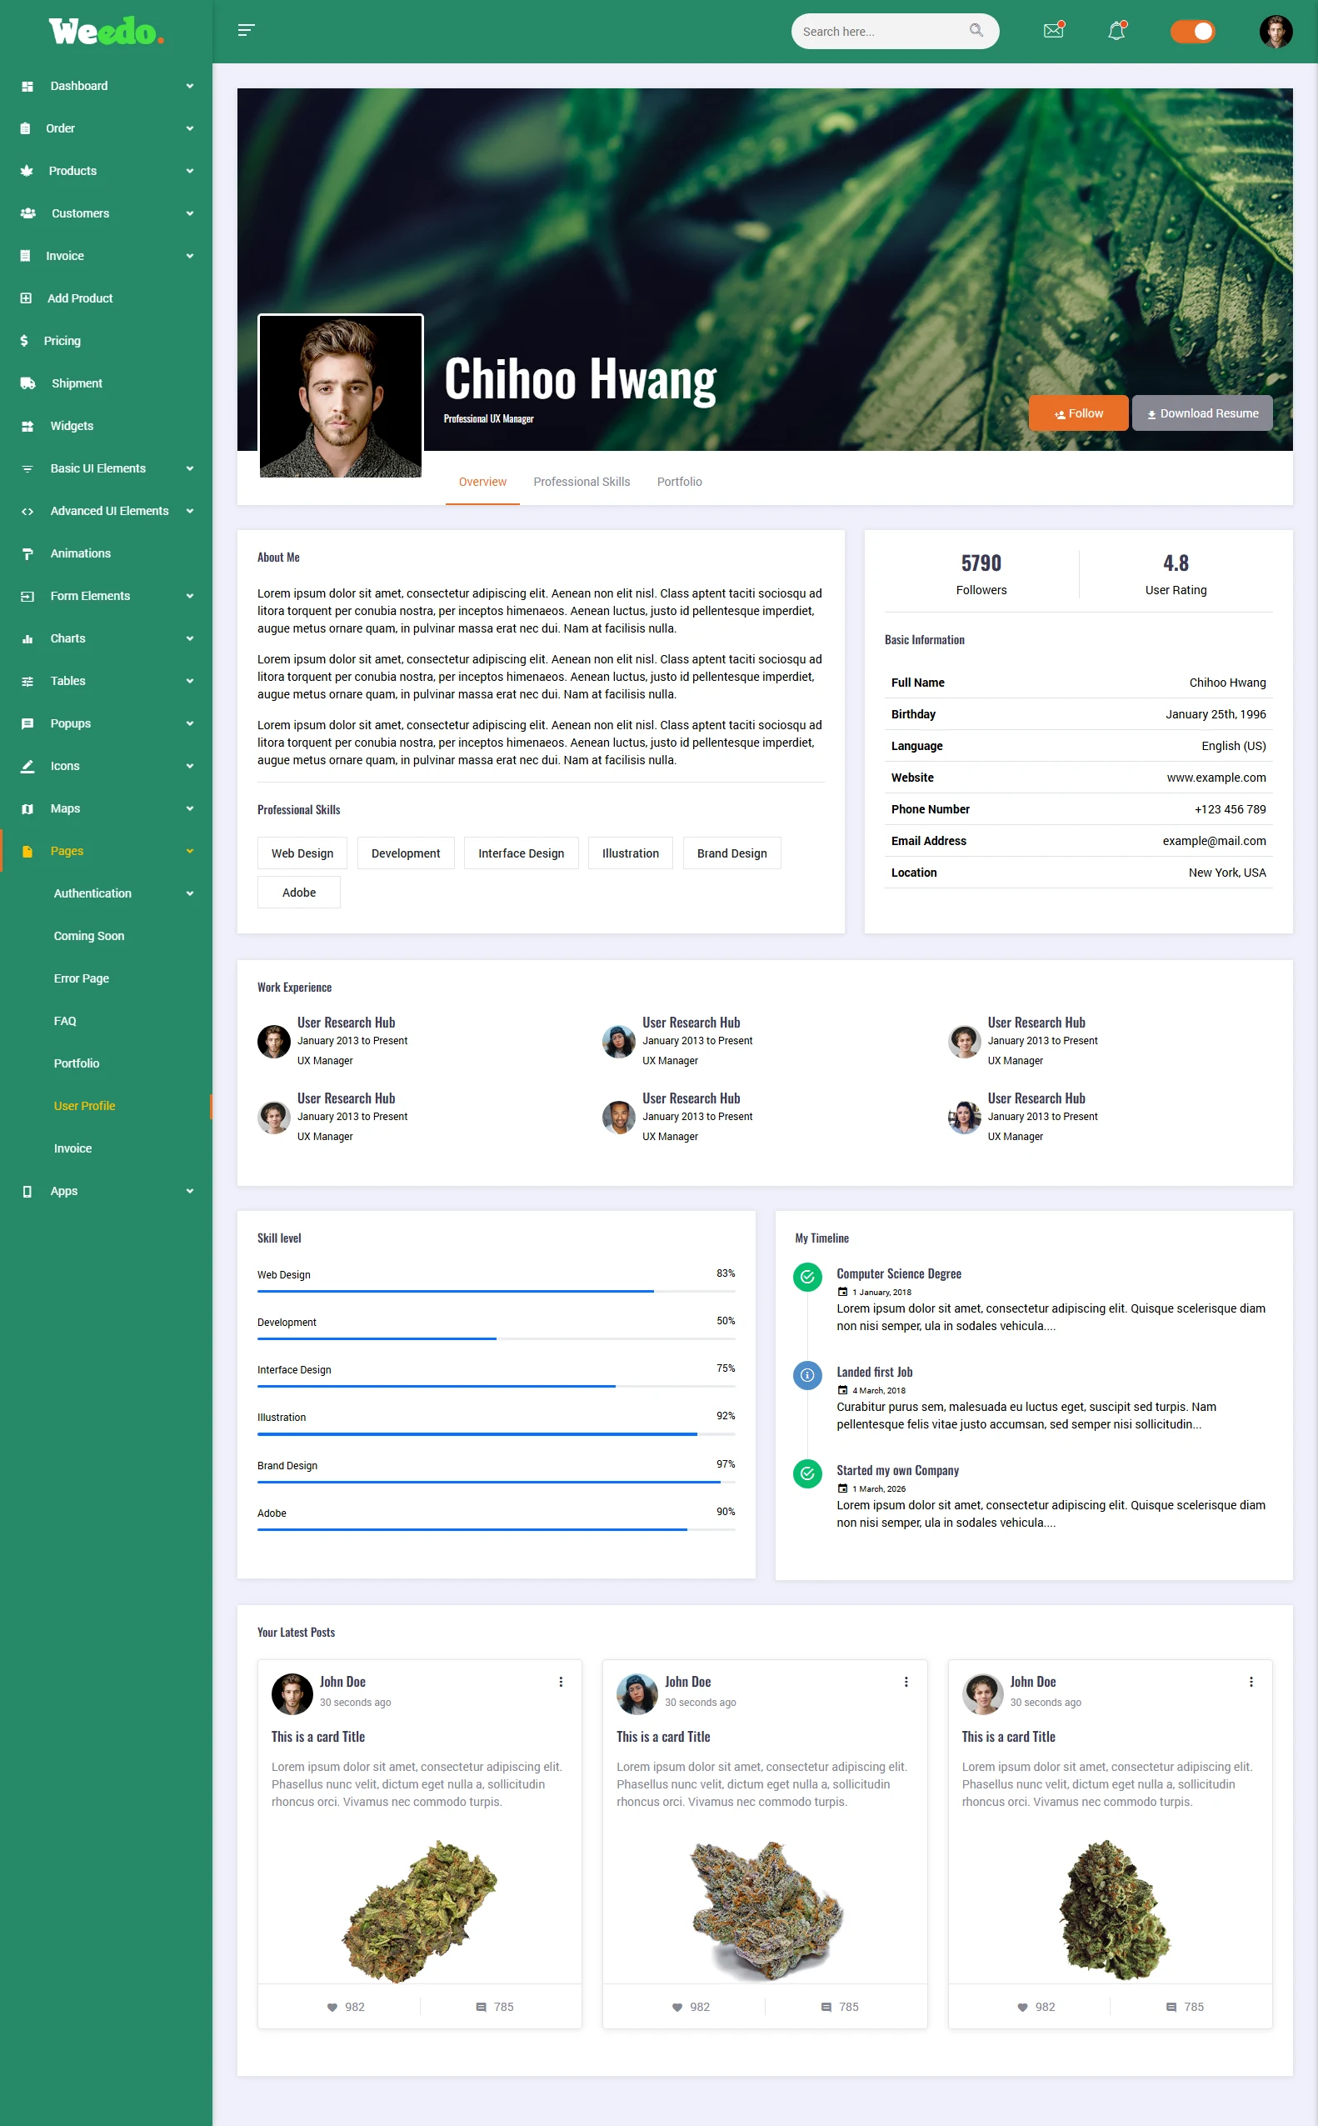Expand the Form Elements chevron
The image size is (1318, 2126).
(190, 597)
